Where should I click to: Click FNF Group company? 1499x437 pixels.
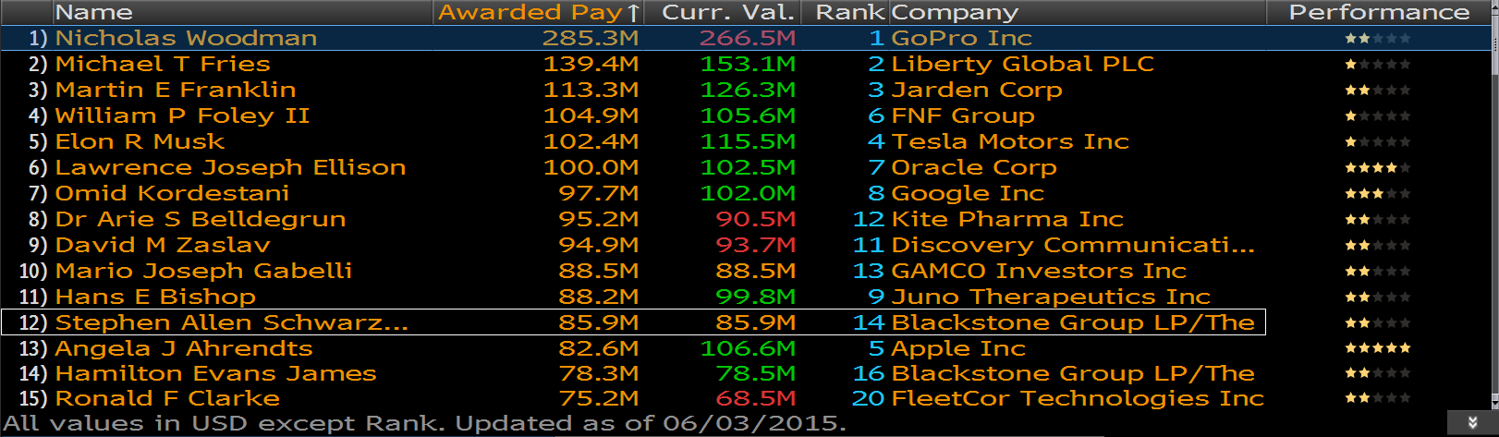(963, 115)
